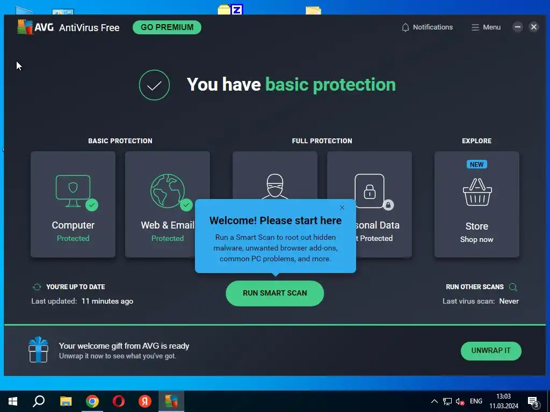
Task: Click the UNWRAP IT button
Action: [x=491, y=351]
